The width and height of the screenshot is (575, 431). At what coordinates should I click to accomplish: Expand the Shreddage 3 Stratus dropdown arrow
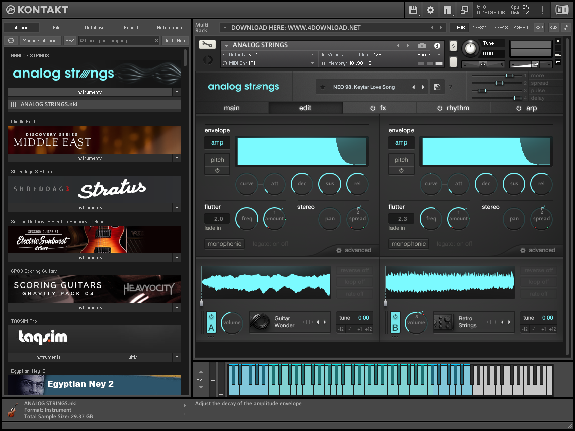tap(177, 208)
